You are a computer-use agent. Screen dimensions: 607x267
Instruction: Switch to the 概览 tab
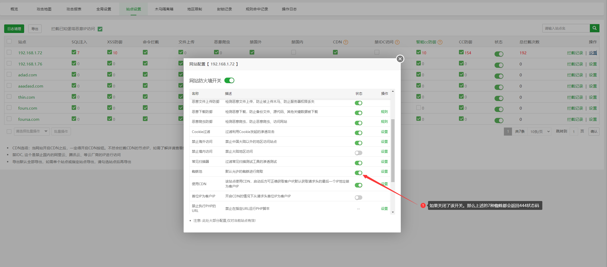14,9
